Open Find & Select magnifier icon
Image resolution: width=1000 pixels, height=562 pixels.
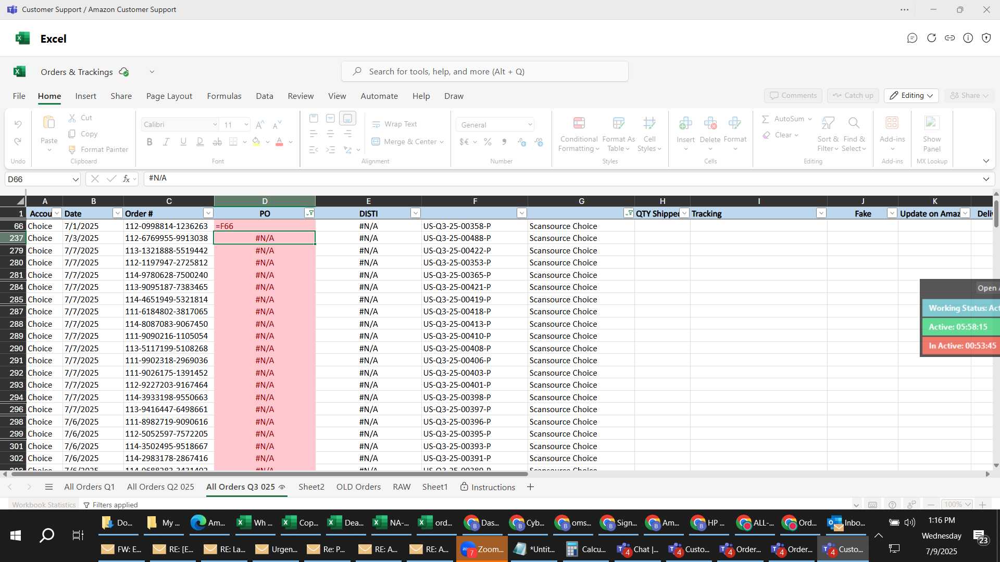[x=854, y=123]
